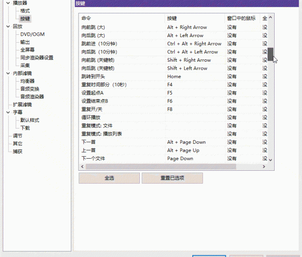Click horizontal scrollbar left arrow
Screen dimensions: 302x257
(x=82, y=167)
